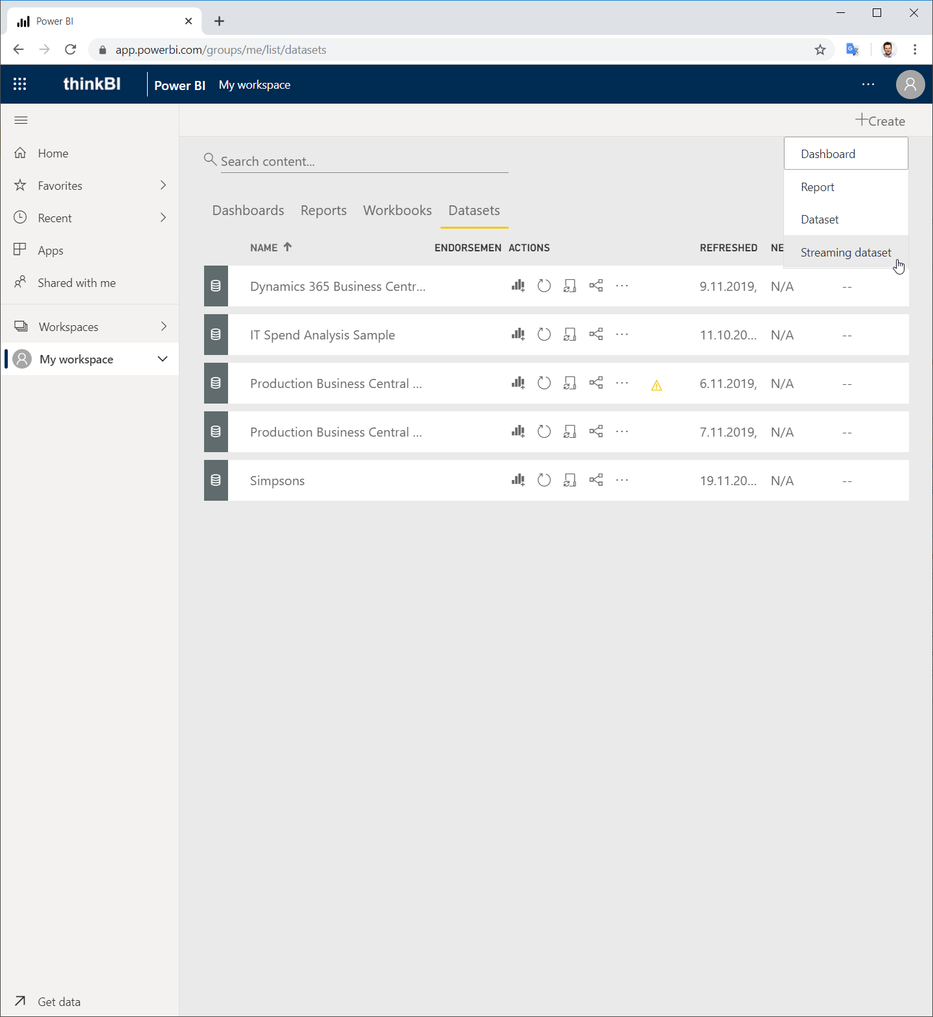The height and width of the screenshot is (1017, 933).
Task: Choose Dashboard from the Create menu
Action: click(x=846, y=154)
